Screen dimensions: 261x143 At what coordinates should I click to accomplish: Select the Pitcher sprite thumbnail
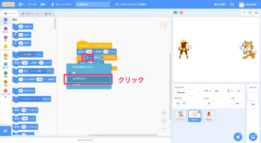(208, 116)
